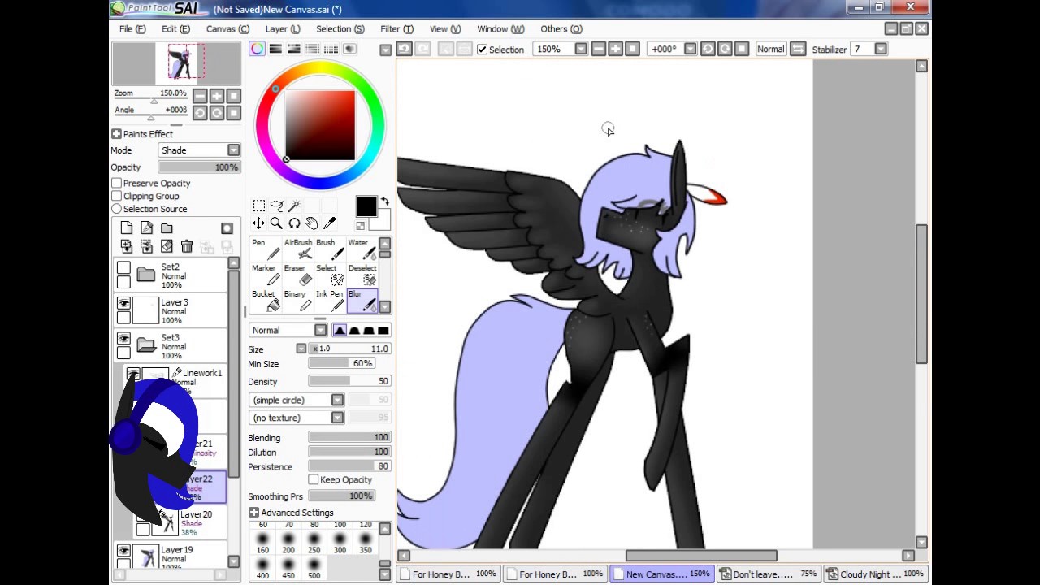Select the Blur tool
The height and width of the screenshot is (585, 1040).
pos(361,301)
